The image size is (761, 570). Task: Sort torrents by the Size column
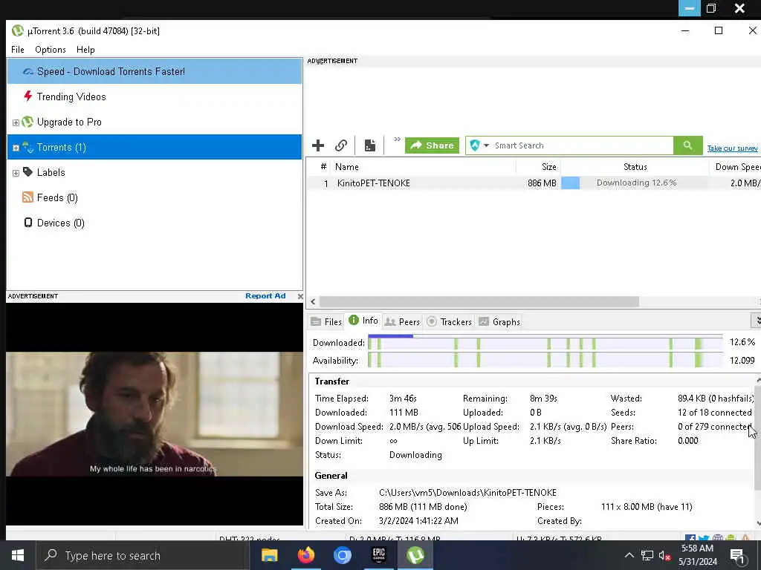pyautogui.click(x=538, y=167)
